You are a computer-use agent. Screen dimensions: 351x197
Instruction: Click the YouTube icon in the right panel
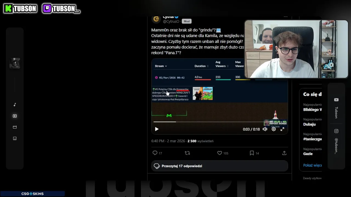click(x=336, y=100)
